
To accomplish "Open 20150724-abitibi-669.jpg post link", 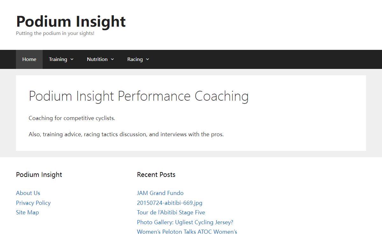I will coord(170,203).
